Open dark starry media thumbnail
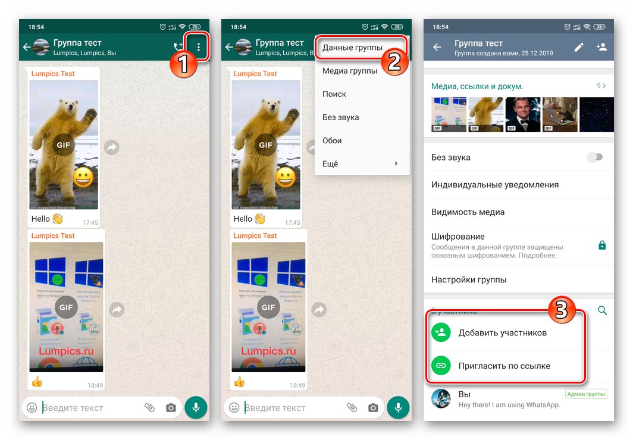Viewport: 633px width, 440px height. coord(596,115)
